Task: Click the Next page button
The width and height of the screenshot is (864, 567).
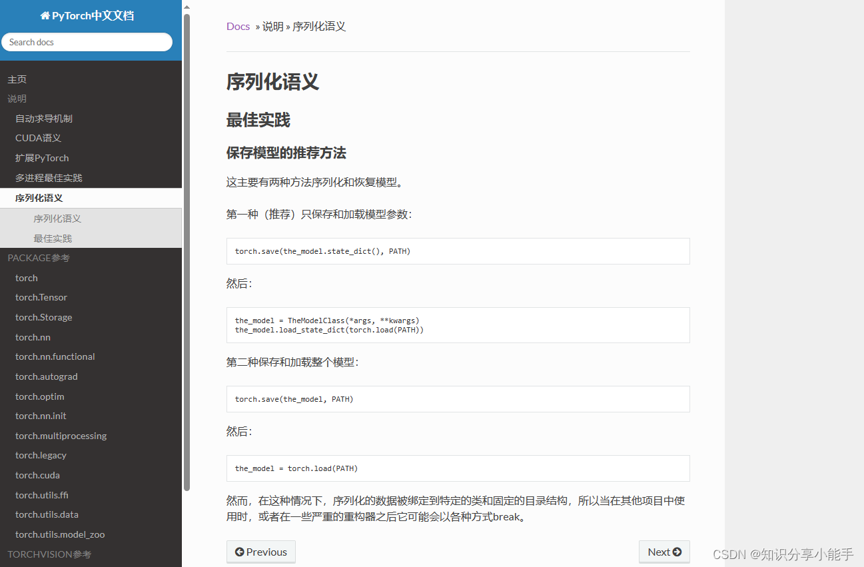Action: (664, 552)
